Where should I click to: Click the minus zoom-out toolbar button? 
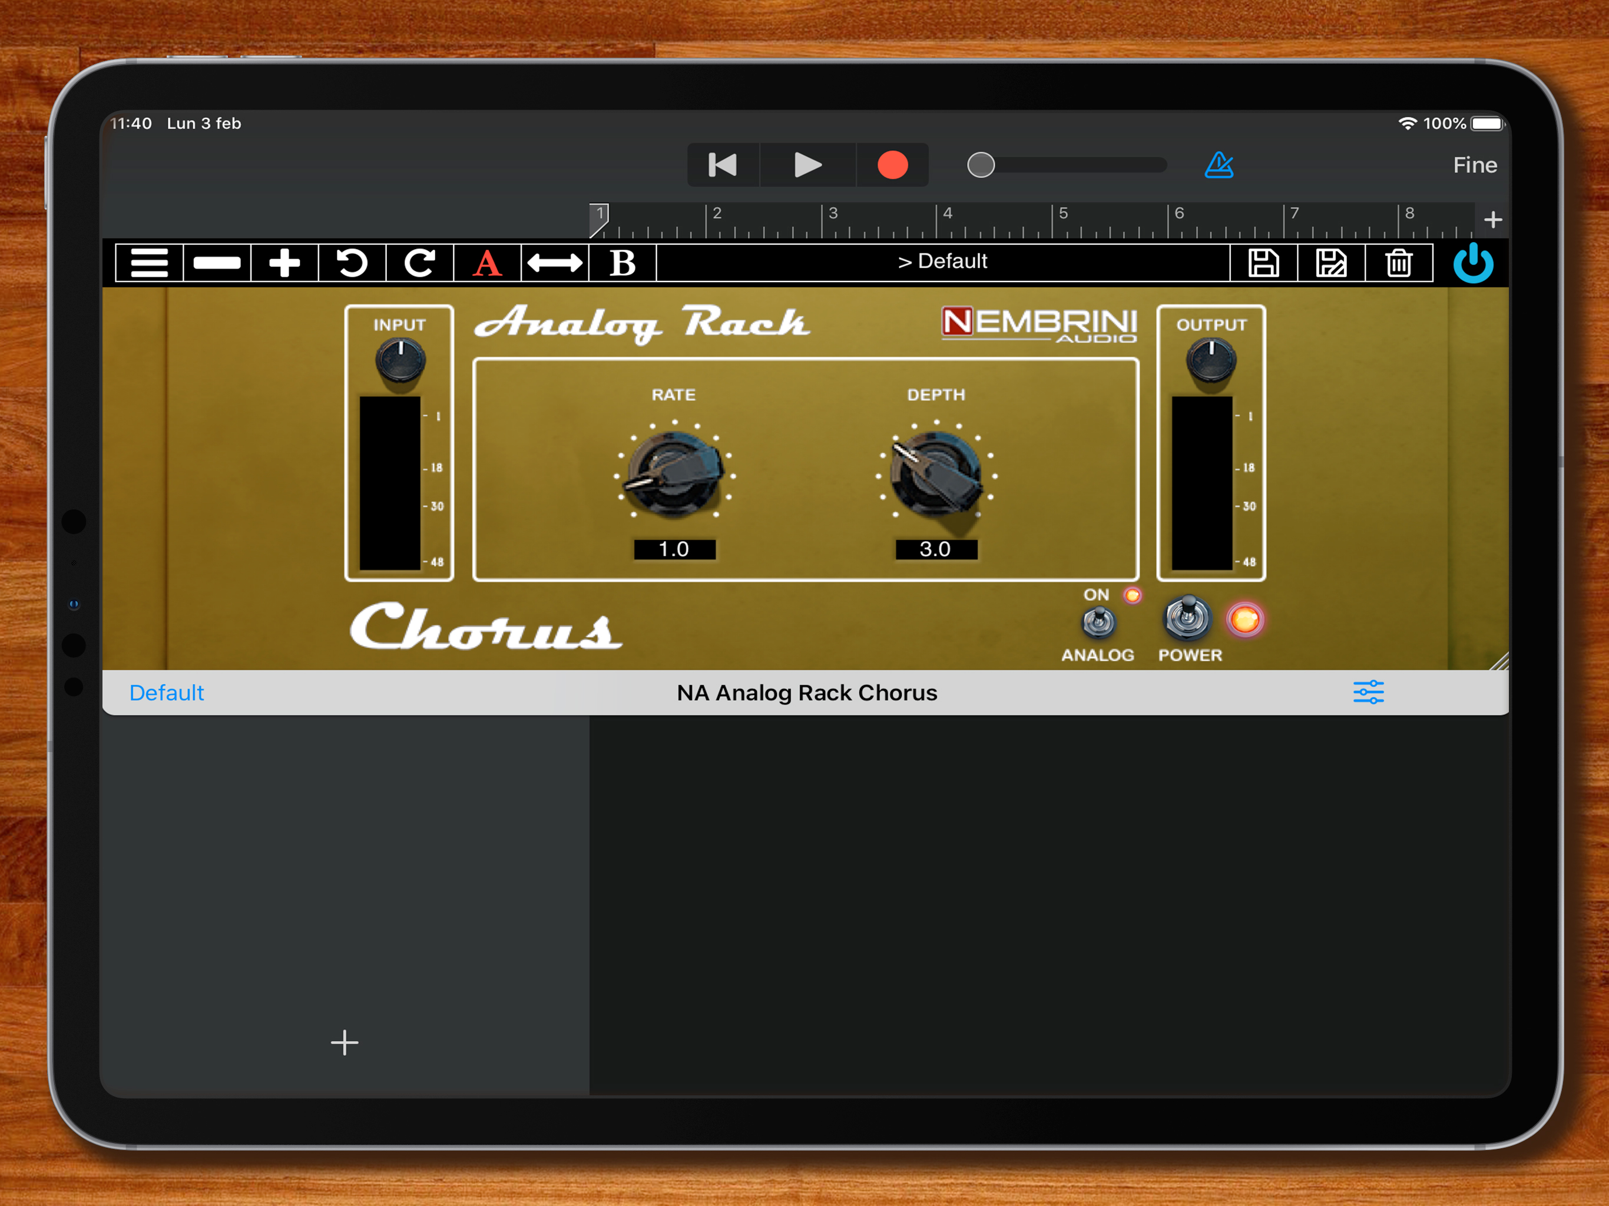[217, 263]
